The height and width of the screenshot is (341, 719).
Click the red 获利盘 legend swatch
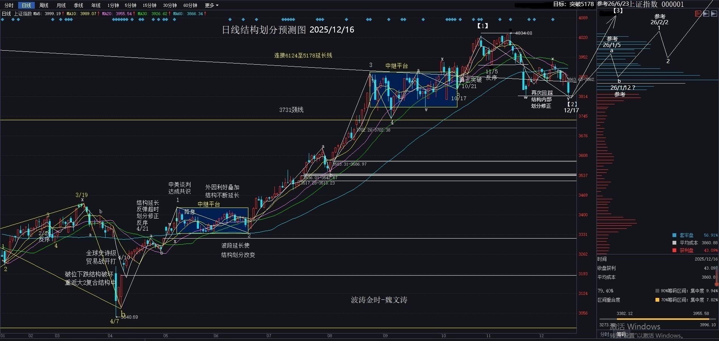coord(674,250)
